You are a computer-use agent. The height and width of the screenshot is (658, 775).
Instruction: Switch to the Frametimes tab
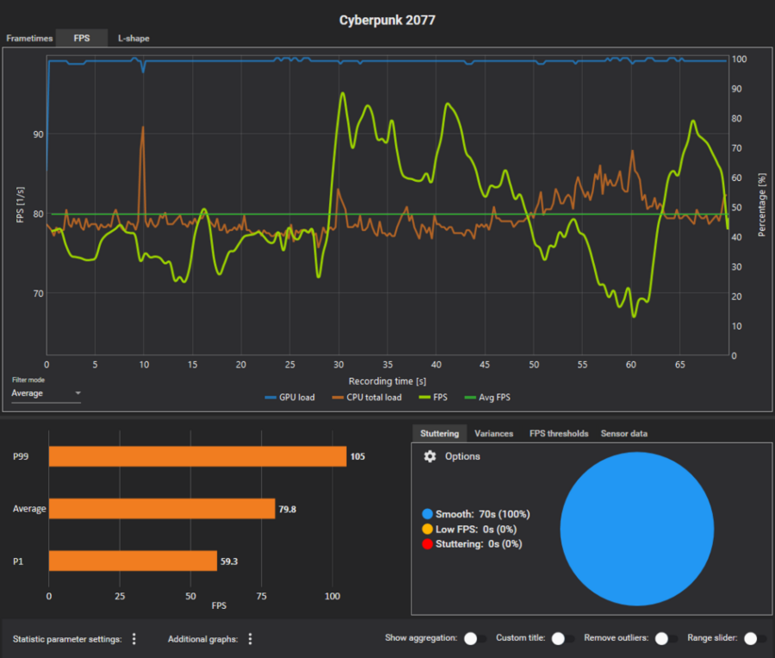29,38
